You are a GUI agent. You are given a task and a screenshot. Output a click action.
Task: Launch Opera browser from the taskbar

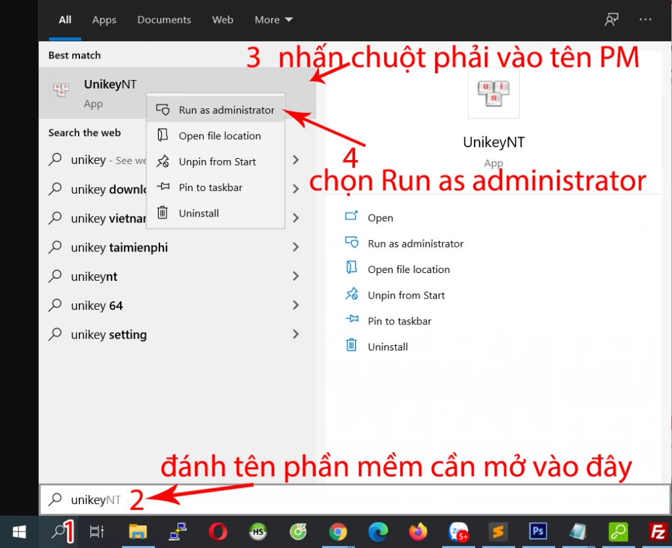tap(218, 532)
